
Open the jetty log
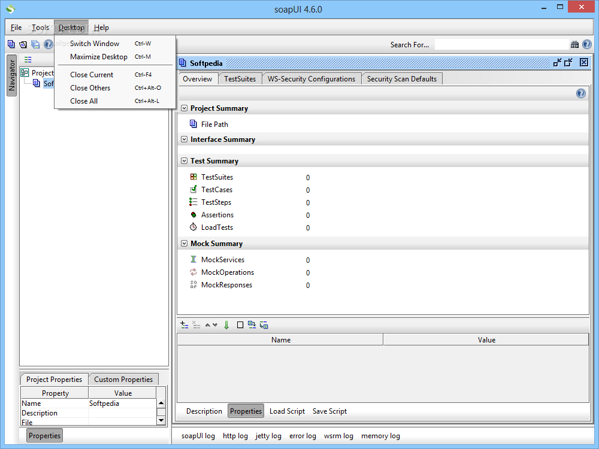268,436
